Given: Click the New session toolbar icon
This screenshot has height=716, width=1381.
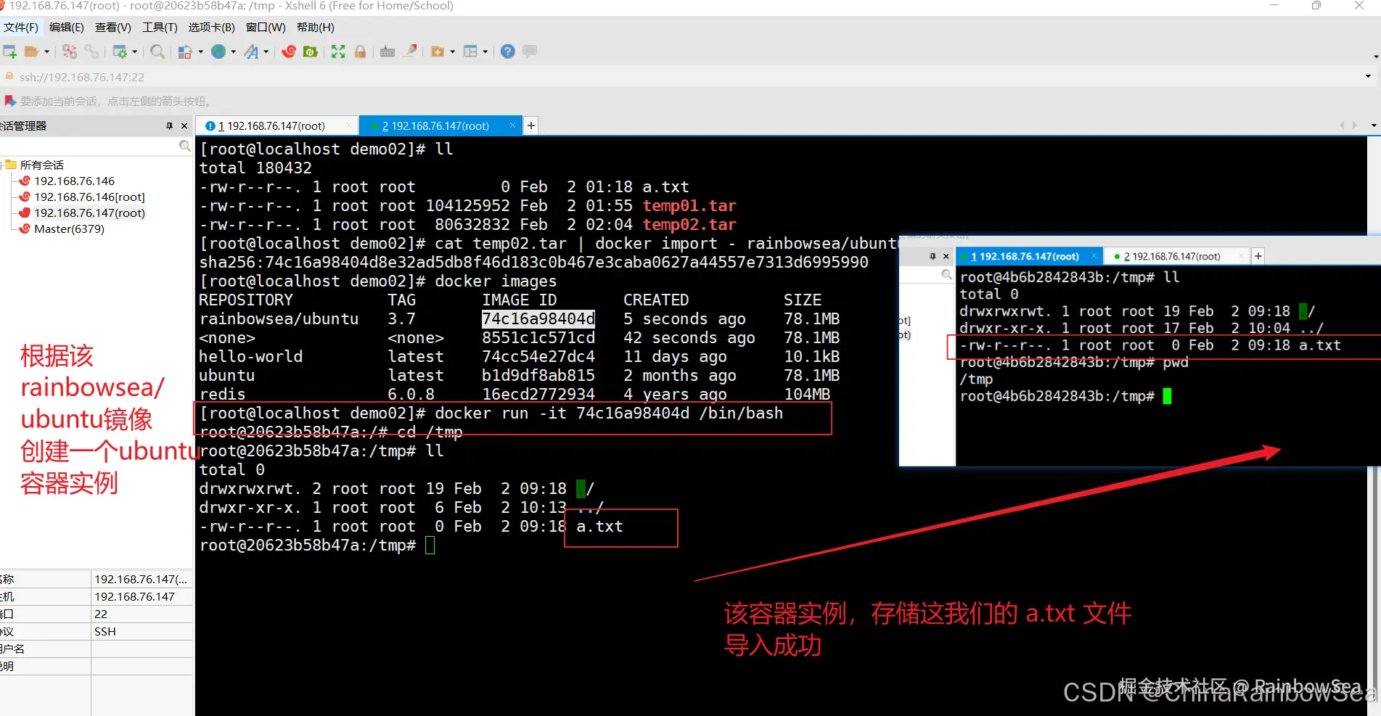Looking at the screenshot, I should click(9, 52).
